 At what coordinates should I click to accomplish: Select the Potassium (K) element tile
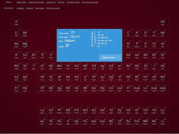(x=16, y=55)
